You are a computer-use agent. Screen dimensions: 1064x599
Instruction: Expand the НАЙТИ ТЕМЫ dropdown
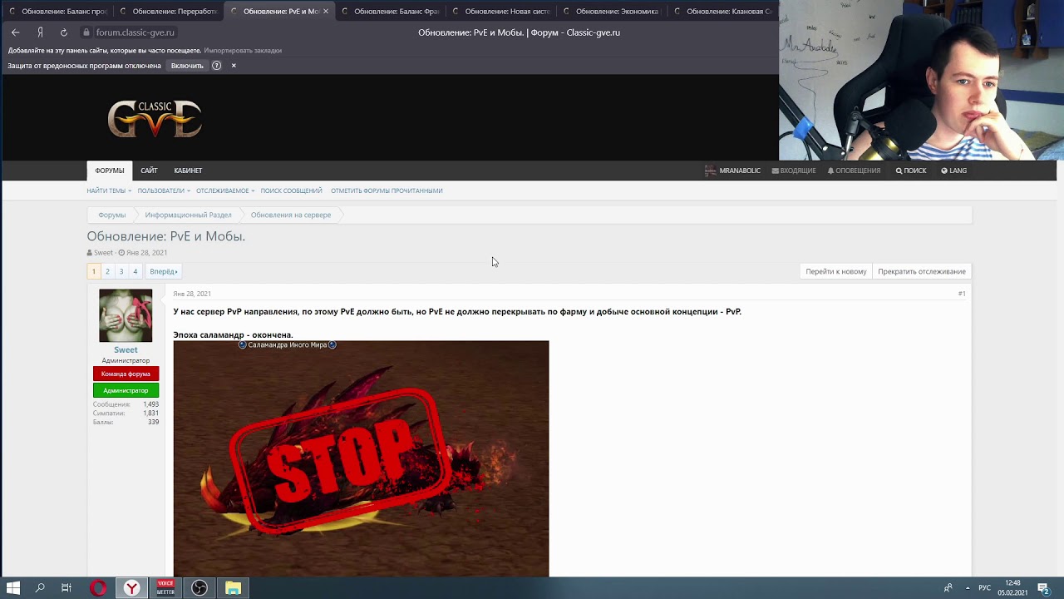pos(108,191)
